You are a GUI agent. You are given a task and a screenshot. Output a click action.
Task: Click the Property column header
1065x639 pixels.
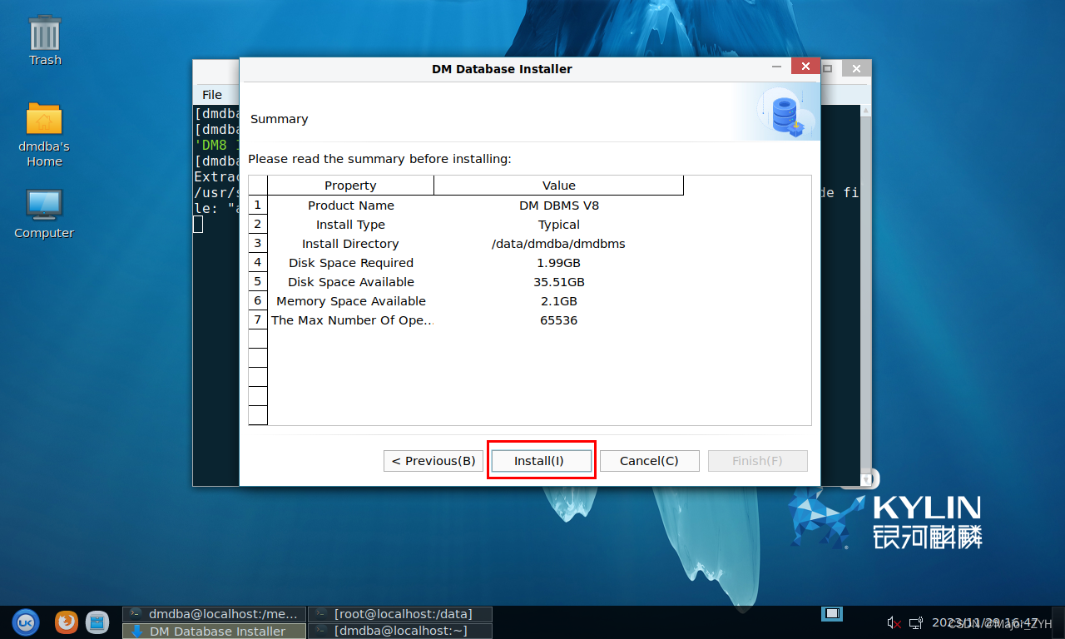pos(350,186)
